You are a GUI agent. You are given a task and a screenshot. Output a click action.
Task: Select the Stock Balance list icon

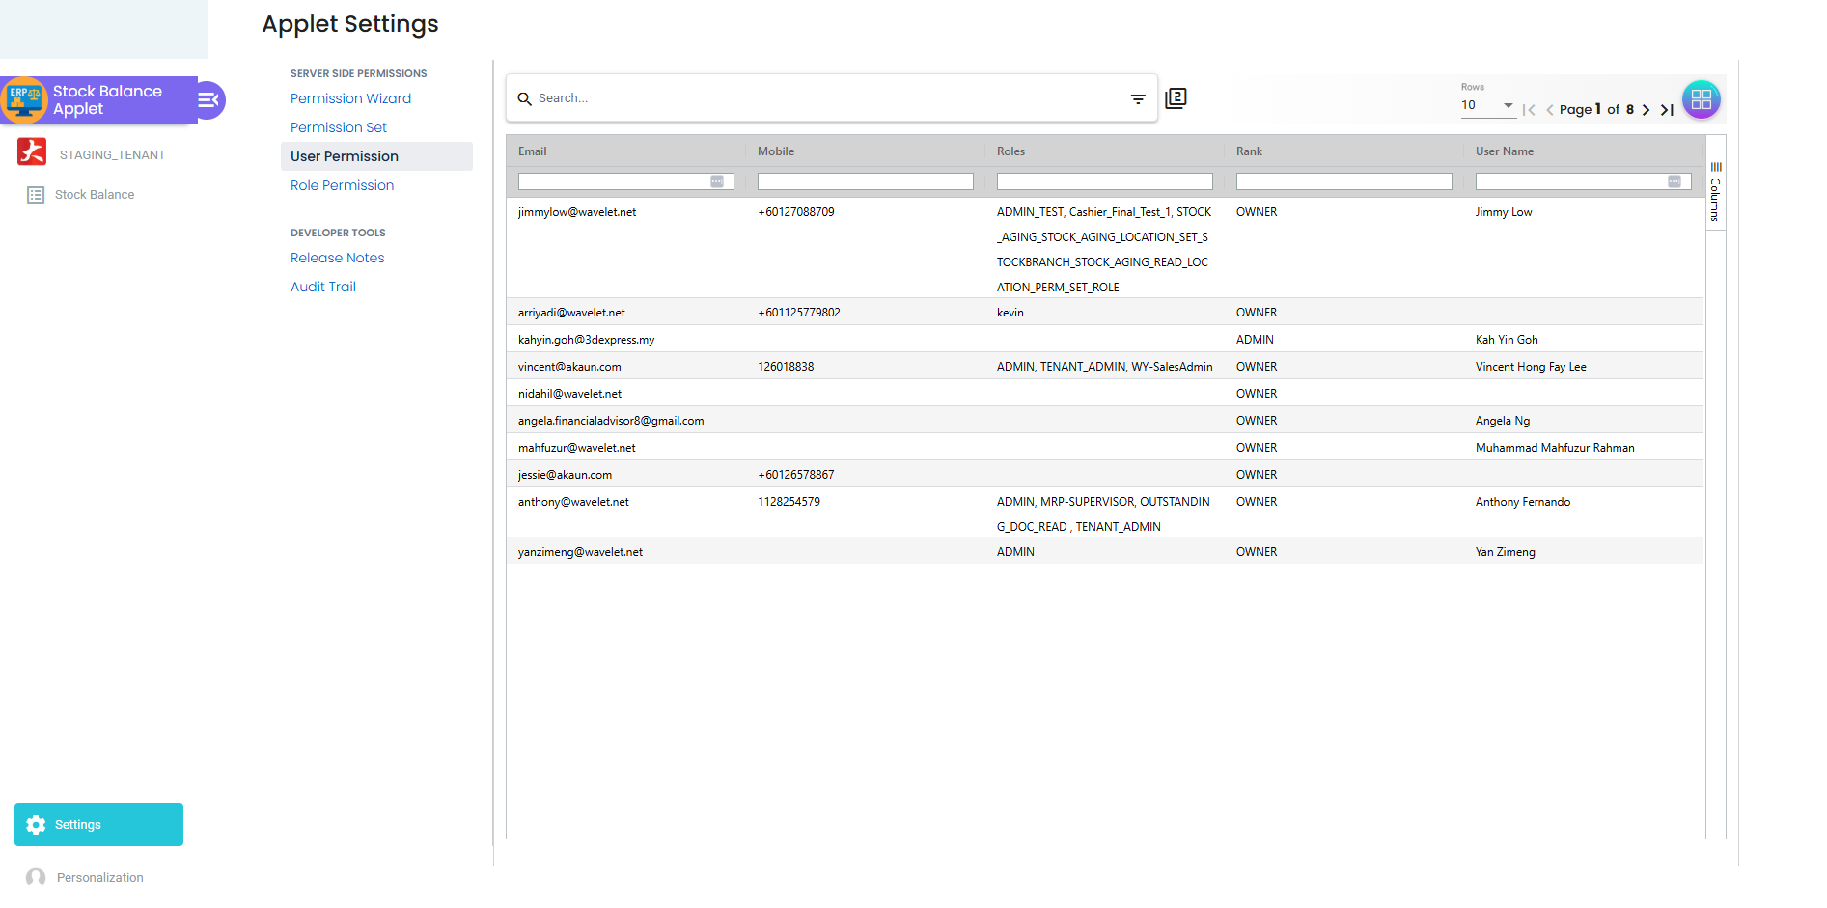coord(36,194)
